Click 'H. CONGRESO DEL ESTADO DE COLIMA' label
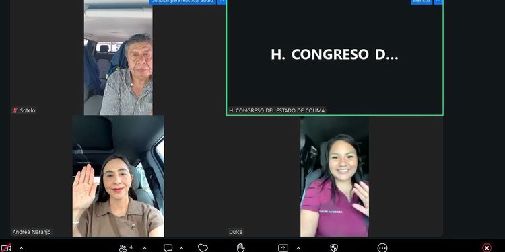 click(x=277, y=110)
